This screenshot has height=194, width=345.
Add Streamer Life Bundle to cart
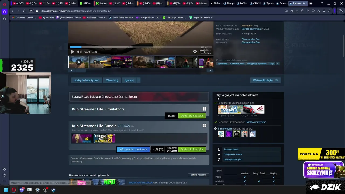click(x=192, y=150)
